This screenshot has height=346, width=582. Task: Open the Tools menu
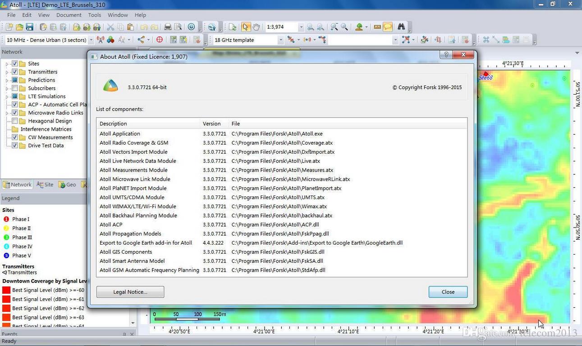point(95,15)
